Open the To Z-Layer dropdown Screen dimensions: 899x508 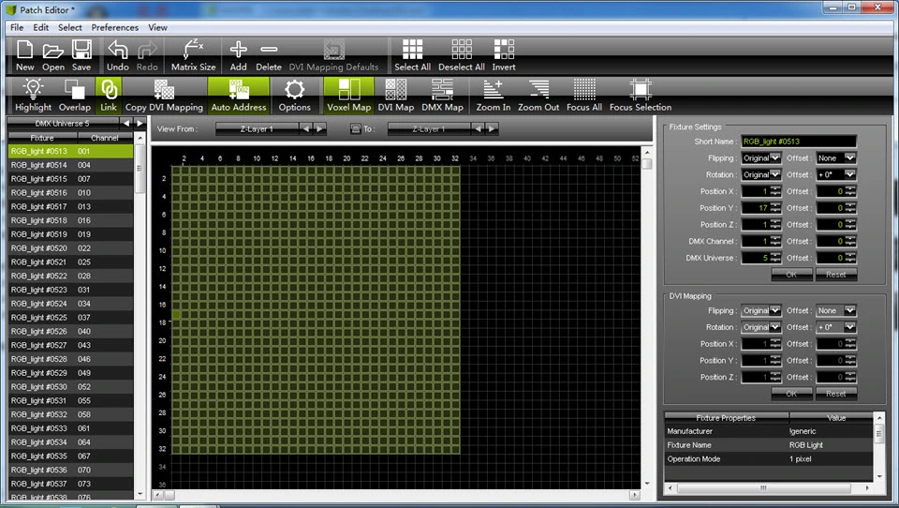(x=429, y=129)
